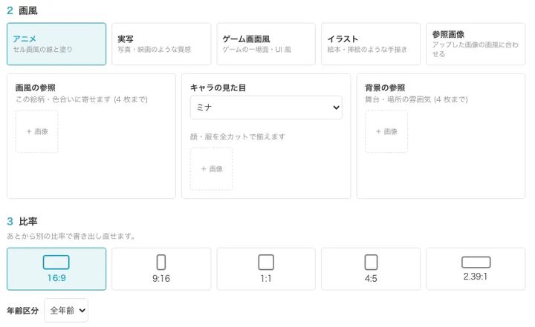Click the 背景の参照 heading text

pos(385,88)
